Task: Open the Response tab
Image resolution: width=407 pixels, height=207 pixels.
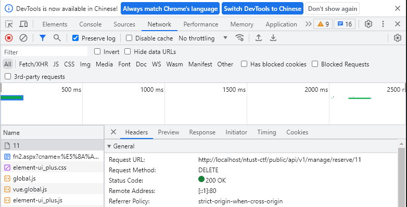Action: click(202, 132)
